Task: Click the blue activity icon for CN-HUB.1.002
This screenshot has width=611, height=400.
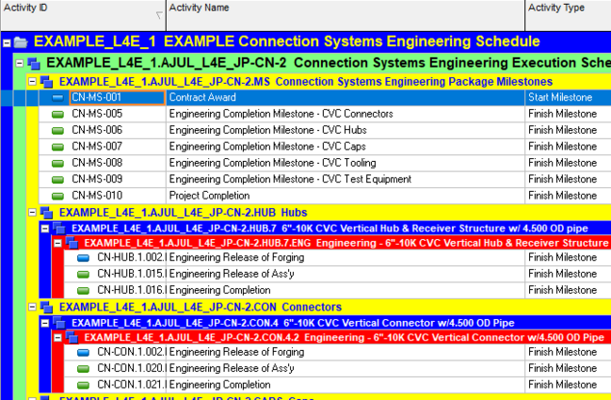Action: 81,258
